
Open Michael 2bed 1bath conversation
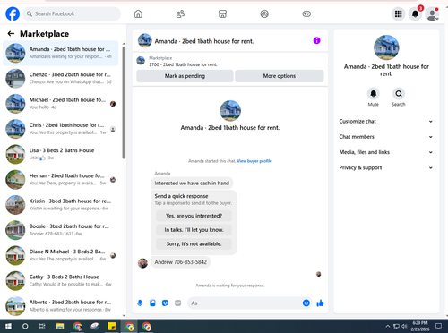(61, 104)
